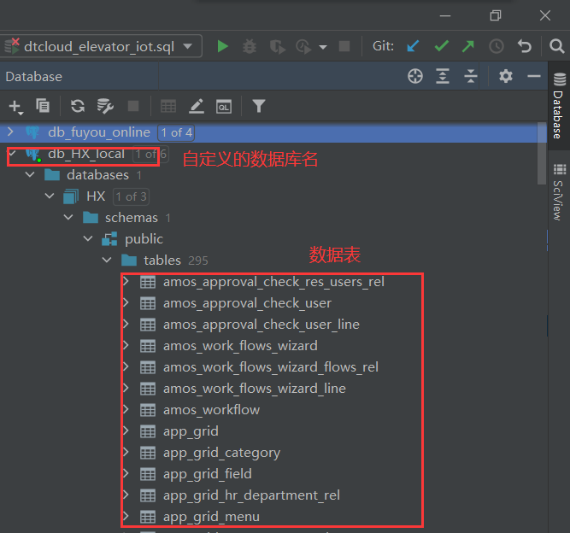
Task: Select the db_fuyou_online data source row
Action: [269, 132]
